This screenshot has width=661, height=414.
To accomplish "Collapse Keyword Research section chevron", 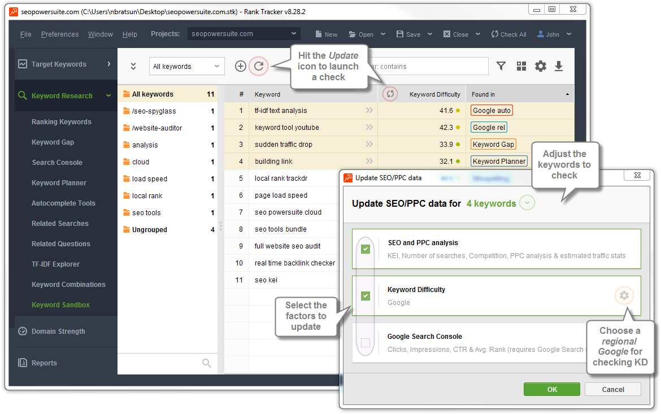I will click(108, 95).
